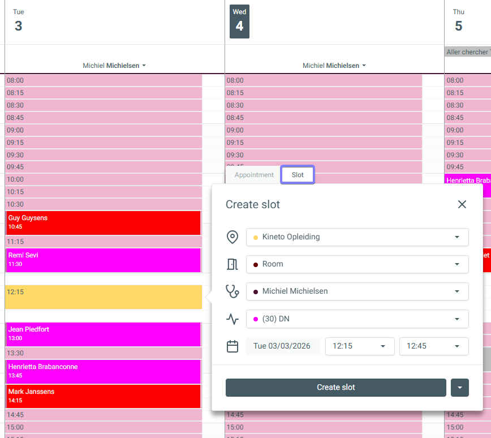491x438 pixels.
Task: Expand the (30) DN type dropdown
Action: tap(357, 319)
